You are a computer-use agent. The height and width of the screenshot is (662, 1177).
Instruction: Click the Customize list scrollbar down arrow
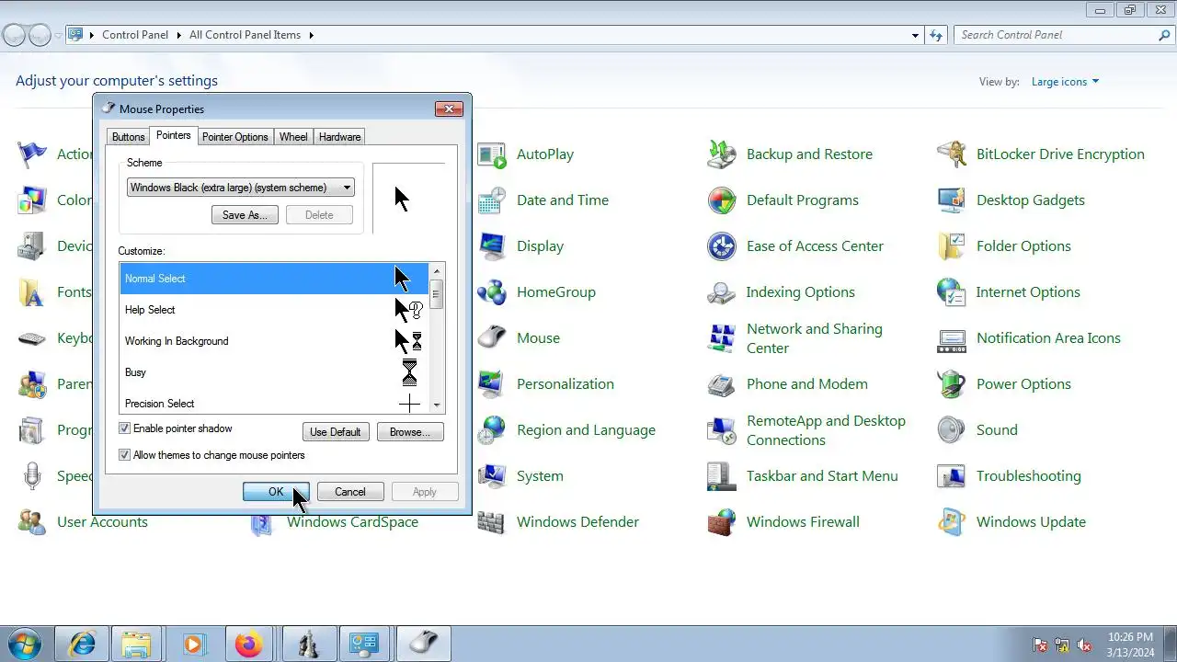pos(437,405)
